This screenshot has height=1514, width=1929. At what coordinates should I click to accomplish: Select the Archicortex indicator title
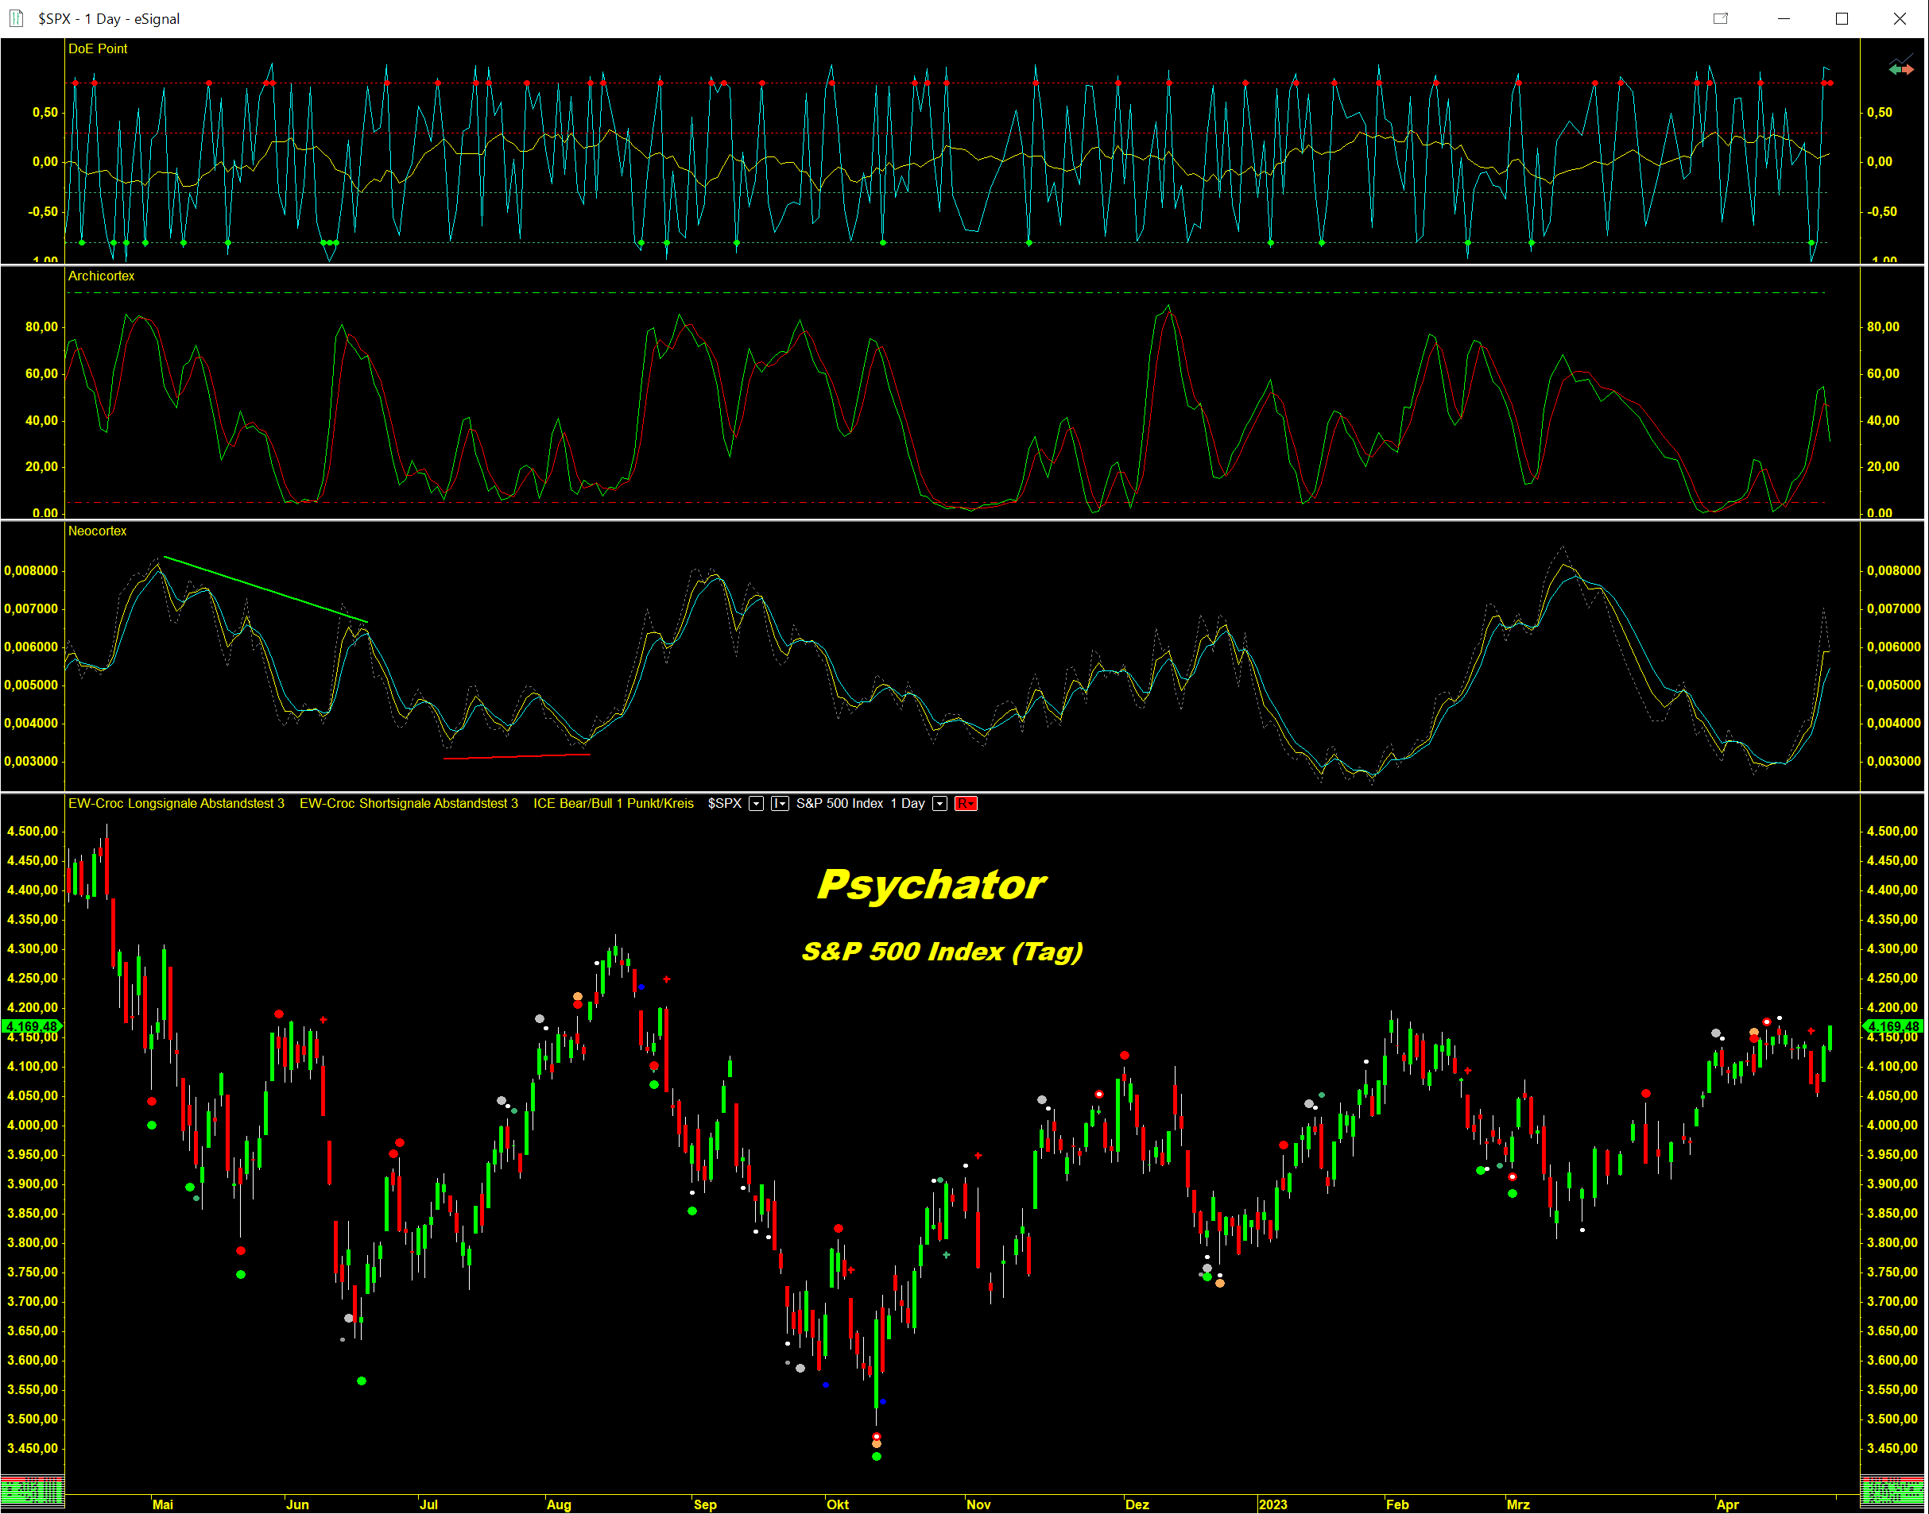(x=101, y=276)
